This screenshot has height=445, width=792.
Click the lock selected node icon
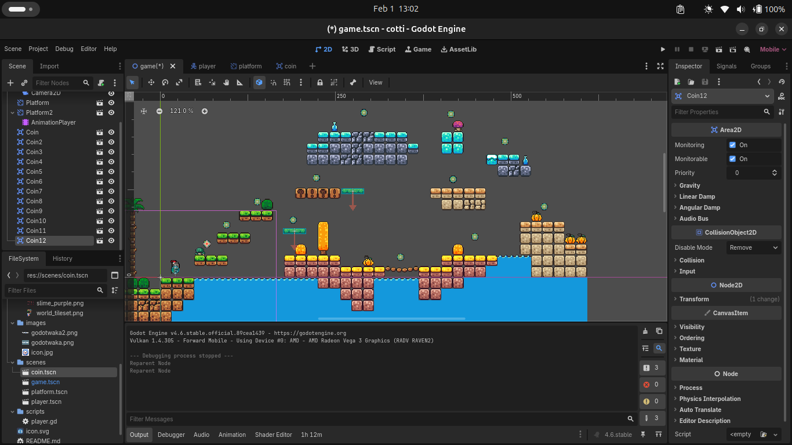click(319, 82)
